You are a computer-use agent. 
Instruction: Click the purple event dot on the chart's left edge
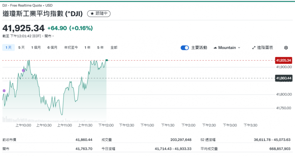tap(4, 91)
